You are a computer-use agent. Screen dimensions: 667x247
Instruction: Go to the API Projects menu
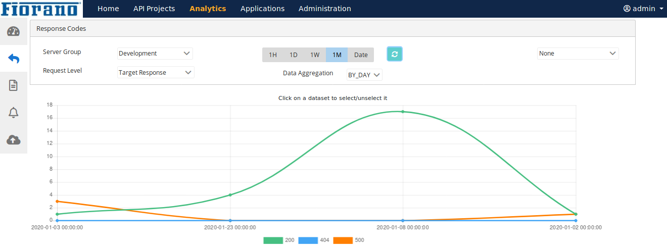click(x=154, y=9)
